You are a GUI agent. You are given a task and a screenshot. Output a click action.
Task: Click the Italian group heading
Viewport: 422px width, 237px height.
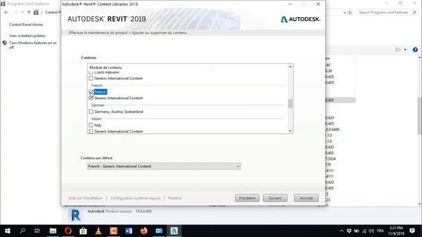pyautogui.click(x=96, y=118)
